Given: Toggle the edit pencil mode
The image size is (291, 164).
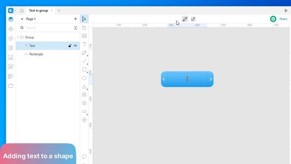Looking at the screenshot, I should tap(185, 19).
